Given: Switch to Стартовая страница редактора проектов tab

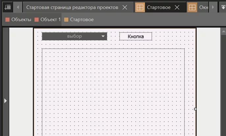Looking at the screenshot, I should 72,7.
